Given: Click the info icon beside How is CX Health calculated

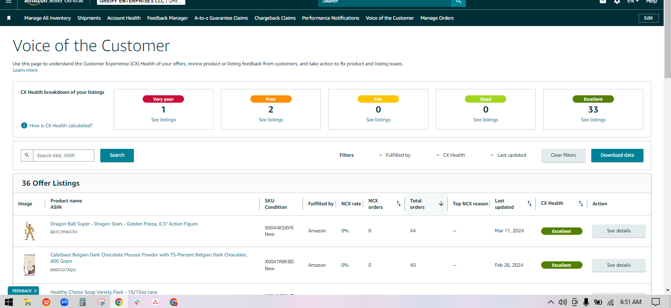Looking at the screenshot, I should click(24, 126).
